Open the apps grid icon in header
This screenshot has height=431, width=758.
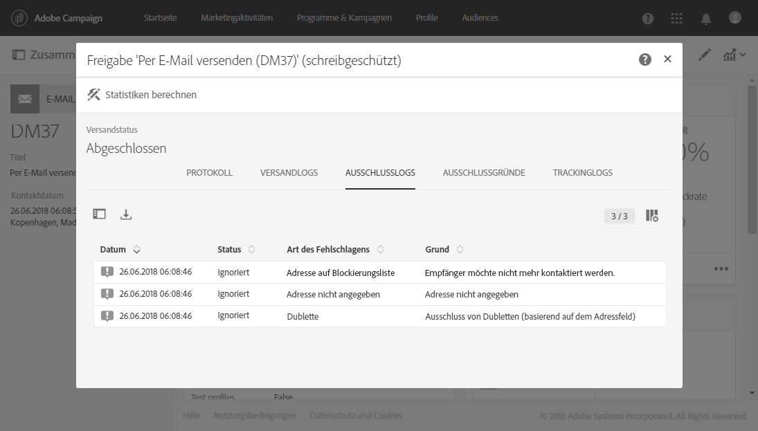pyautogui.click(x=677, y=18)
